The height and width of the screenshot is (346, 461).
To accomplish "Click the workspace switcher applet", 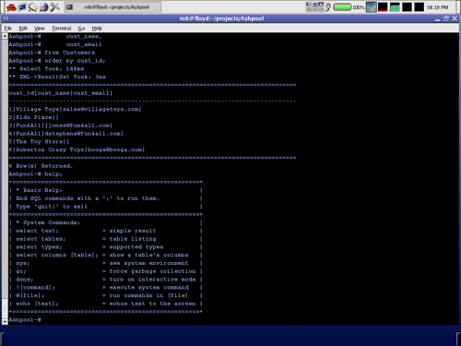I will [x=314, y=6].
